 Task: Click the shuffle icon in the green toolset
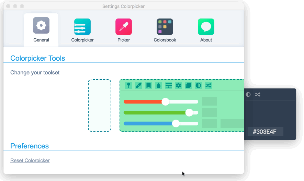pos(208,85)
